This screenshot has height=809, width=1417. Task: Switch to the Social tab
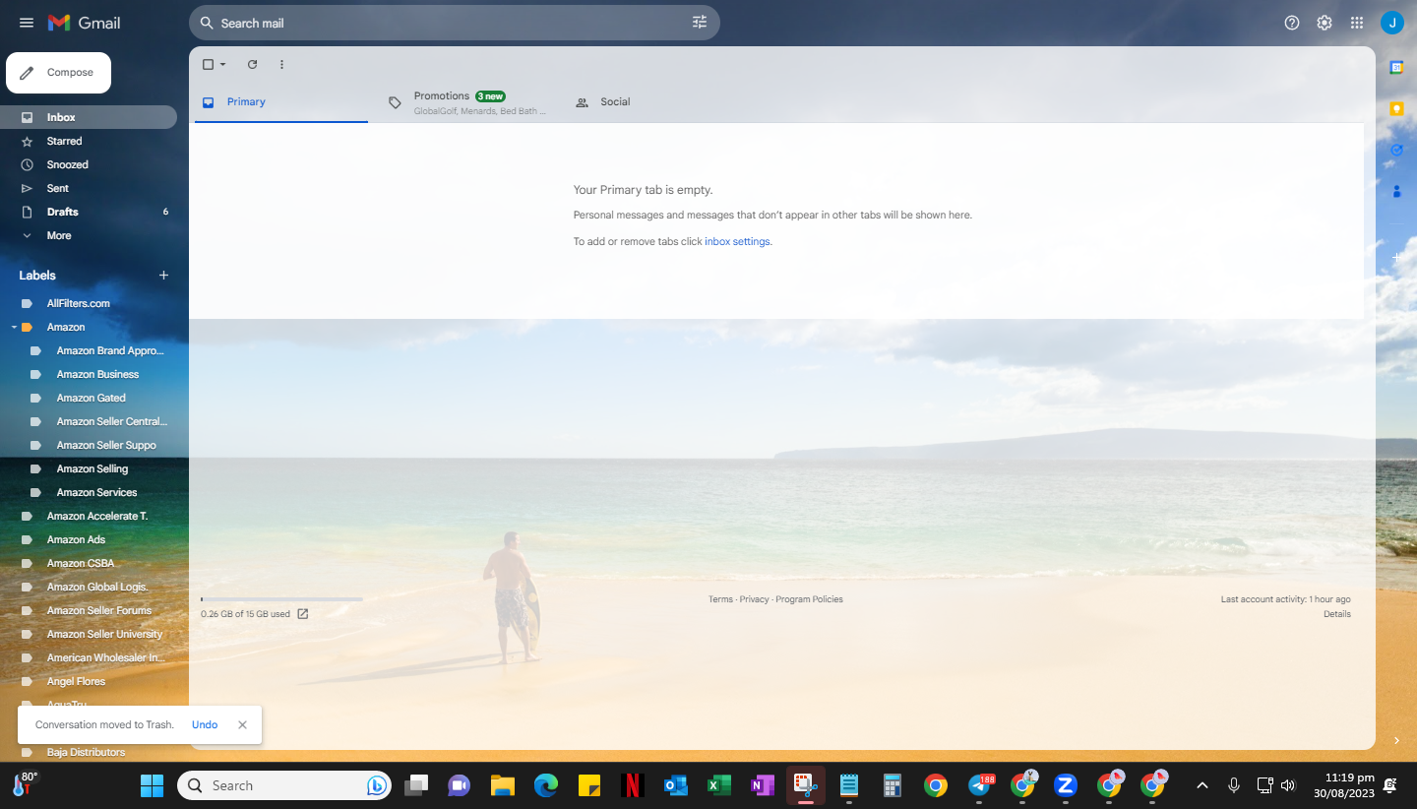655,102
